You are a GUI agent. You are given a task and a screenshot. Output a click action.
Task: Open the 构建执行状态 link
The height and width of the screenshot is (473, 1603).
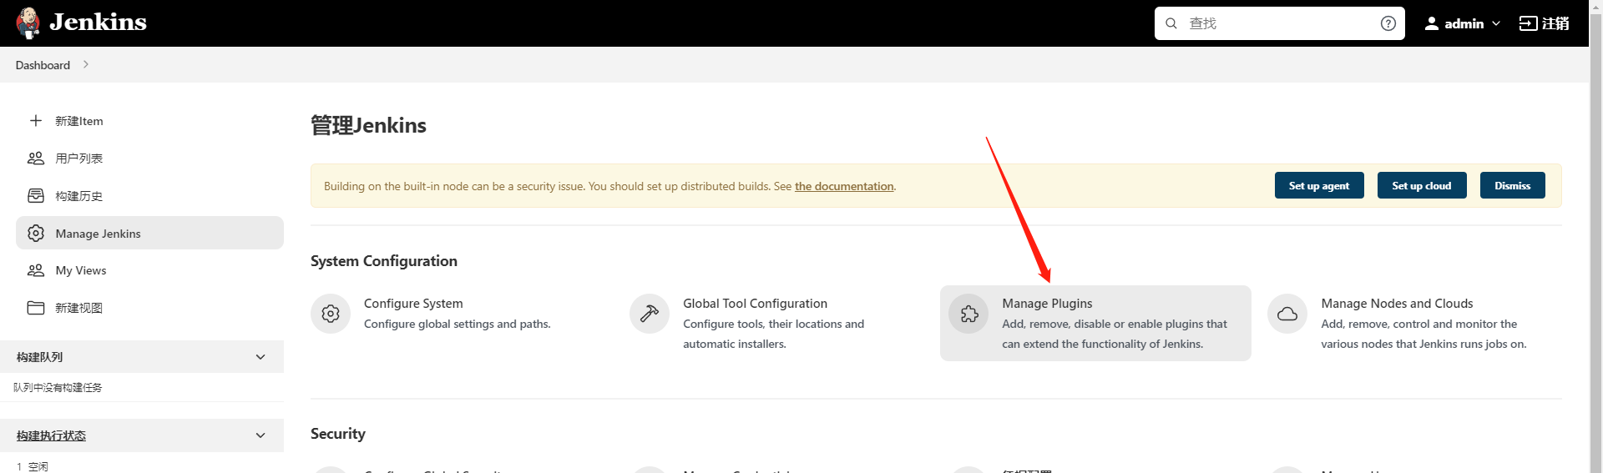tap(51, 435)
